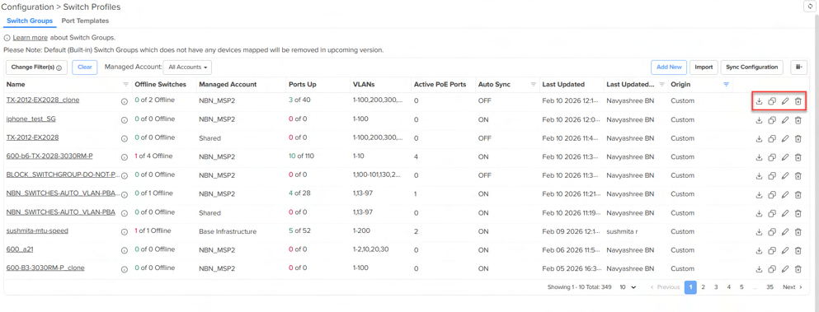Screen dimensions: 819x312
Task: Delete the 600-b6-TX-2028-3030RM-P group
Action: pyautogui.click(x=798, y=157)
